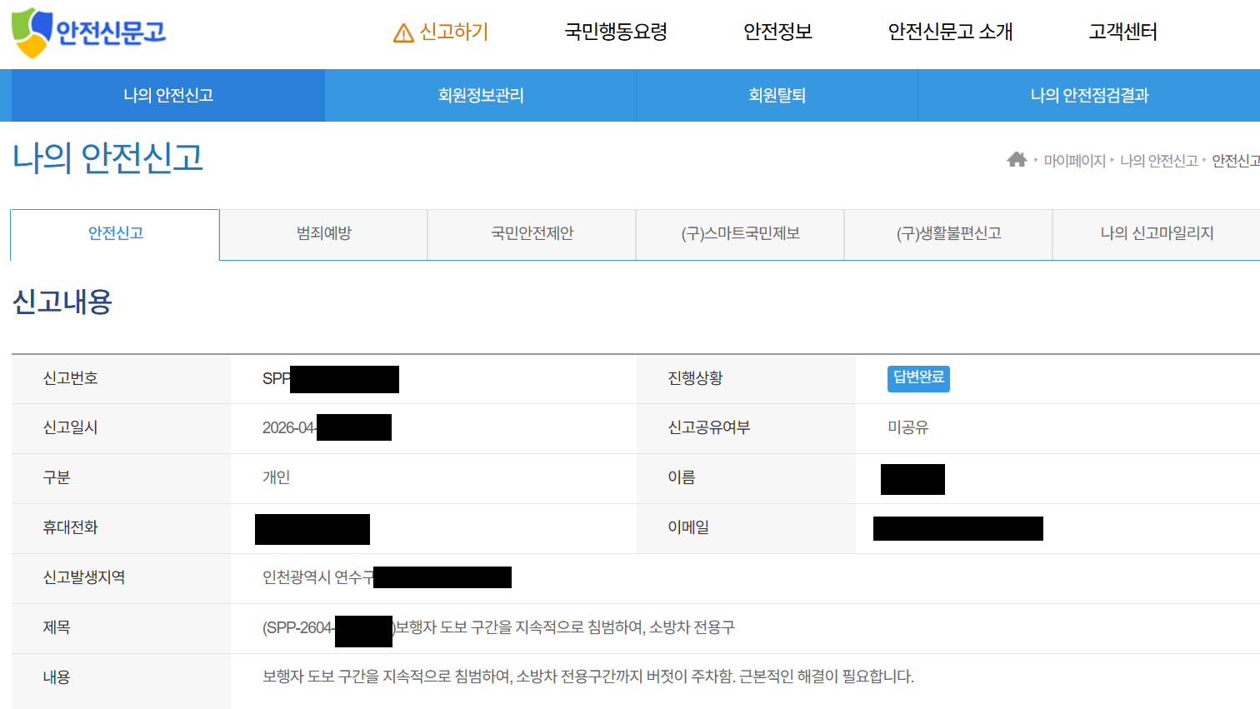Click the large 나의 안전신고 page title
The image size is (1260, 709).
coord(108,157)
